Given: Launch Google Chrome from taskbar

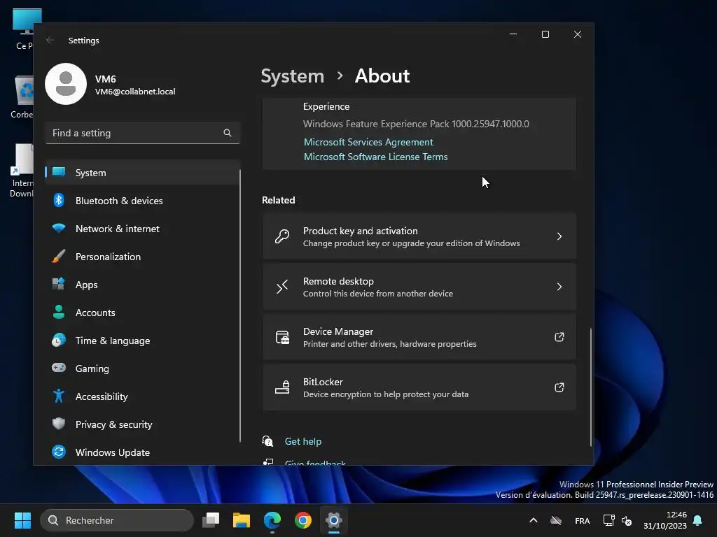Looking at the screenshot, I should click(302, 520).
